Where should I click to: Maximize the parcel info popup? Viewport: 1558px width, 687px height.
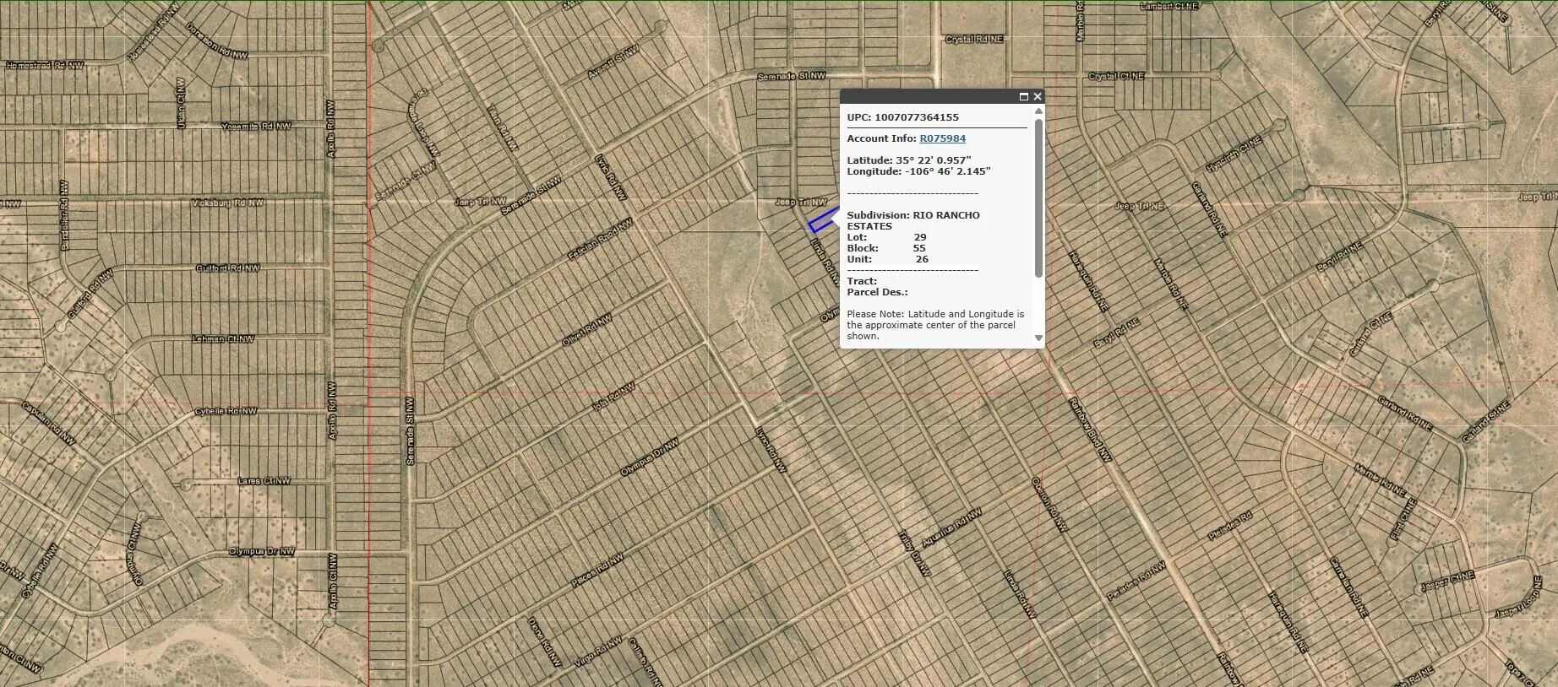(x=1023, y=97)
